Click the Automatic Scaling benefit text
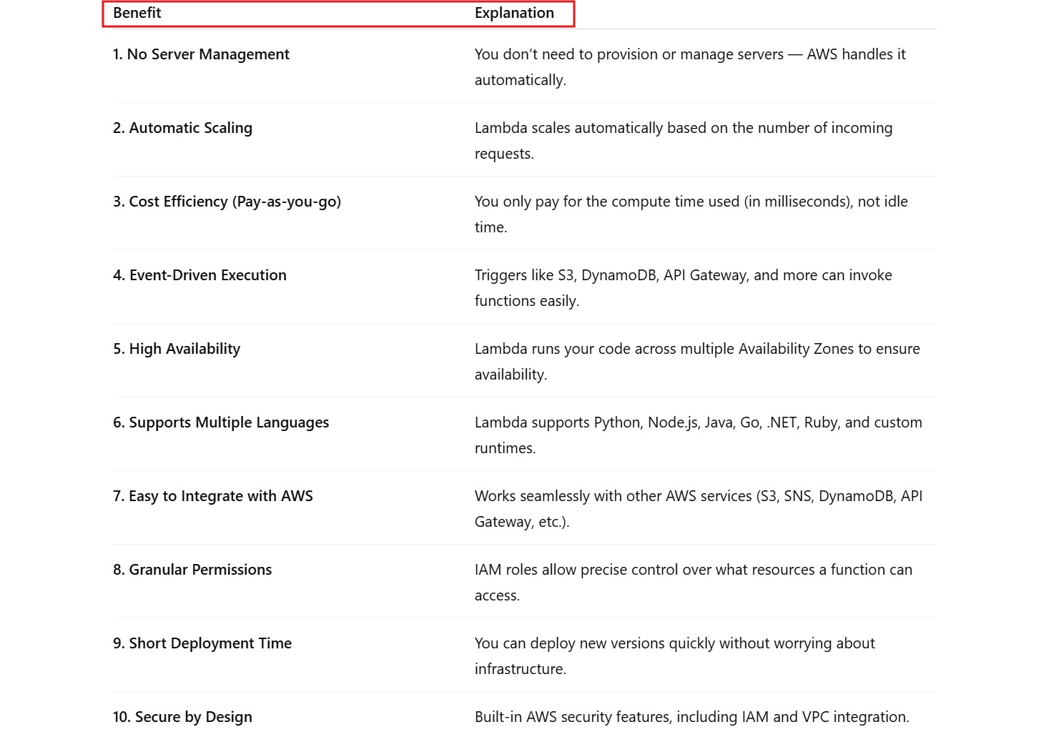 click(x=182, y=128)
